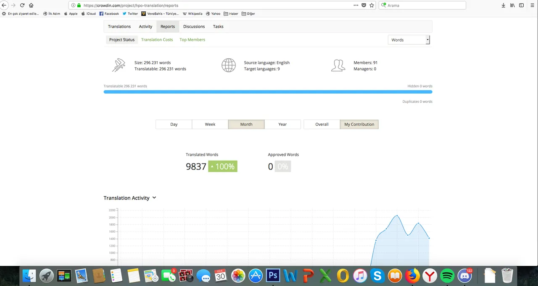Open the downloads arrow icon
Viewport: 538px width, 286px height.
pyautogui.click(x=503, y=5)
